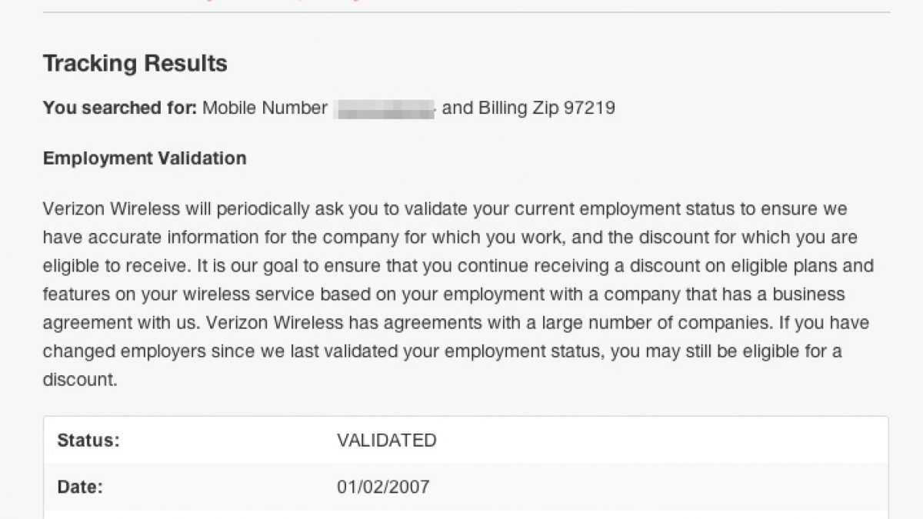923x519 pixels.
Task: Select the "You searched for:" label
Action: pyautogui.click(x=120, y=108)
